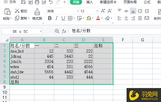
Task: Apply cell borders icon
Action: 70,18
